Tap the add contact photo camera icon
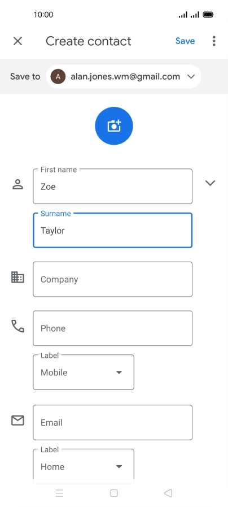Image resolution: width=228 pixels, height=507 pixels. [x=113, y=126]
